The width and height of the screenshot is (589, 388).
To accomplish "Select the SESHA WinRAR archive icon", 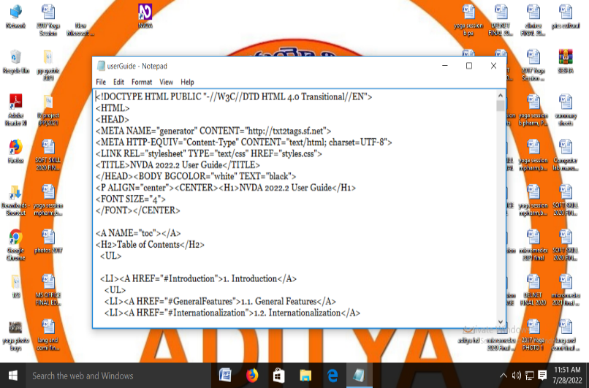I will (x=566, y=61).
